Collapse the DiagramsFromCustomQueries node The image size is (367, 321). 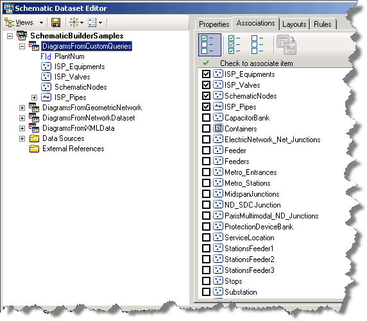click(22, 47)
